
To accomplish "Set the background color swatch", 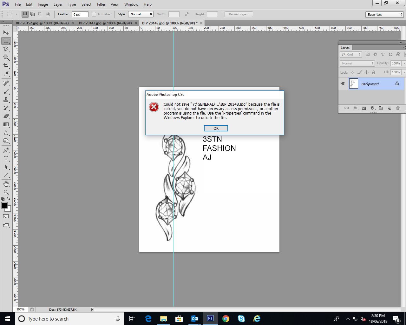I will [9, 209].
